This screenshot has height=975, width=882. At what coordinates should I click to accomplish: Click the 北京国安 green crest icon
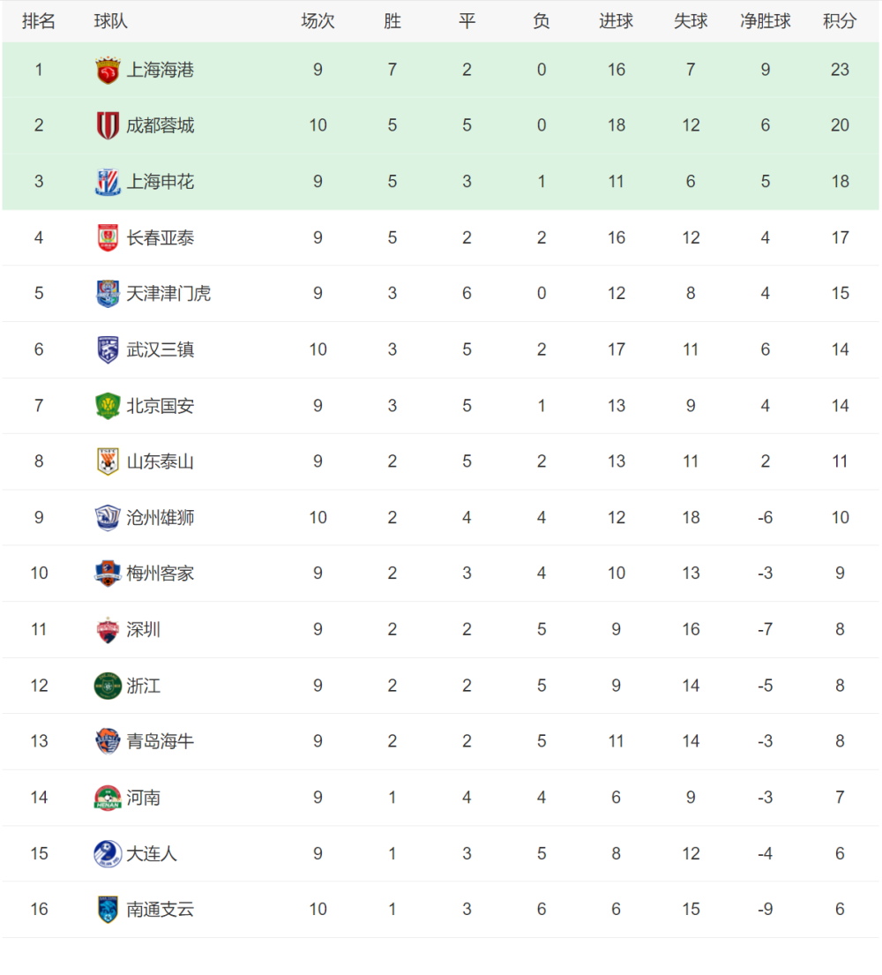[x=108, y=406]
